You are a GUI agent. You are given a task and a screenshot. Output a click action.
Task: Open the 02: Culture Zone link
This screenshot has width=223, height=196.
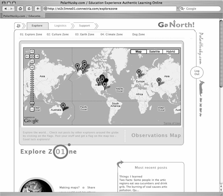pos(57,34)
